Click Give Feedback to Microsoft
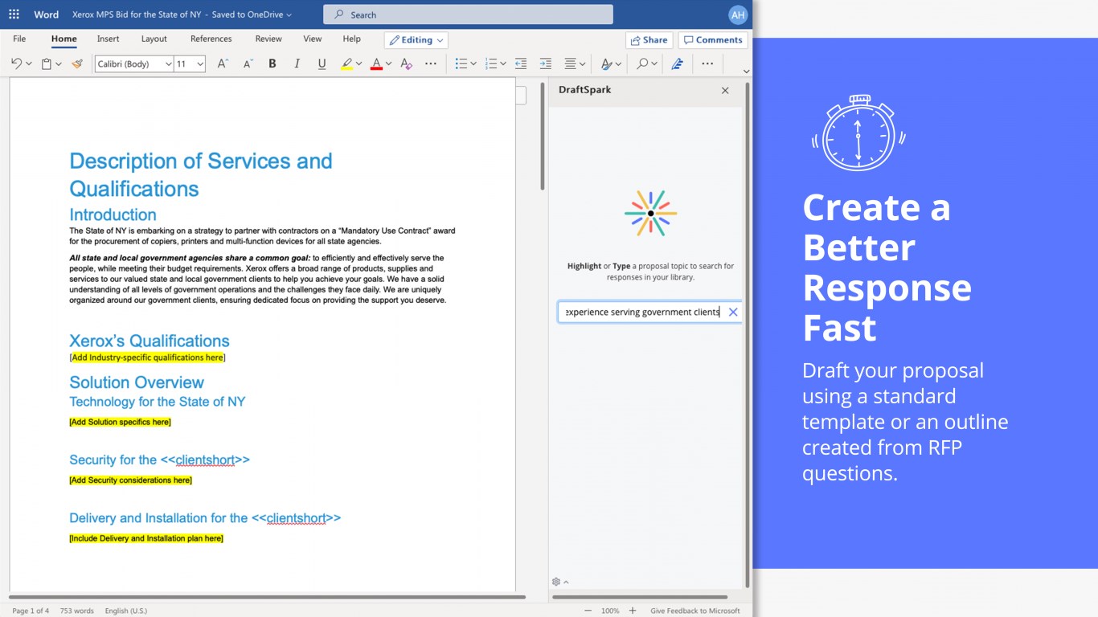Image resolution: width=1098 pixels, height=617 pixels. click(x=695, y=611)
